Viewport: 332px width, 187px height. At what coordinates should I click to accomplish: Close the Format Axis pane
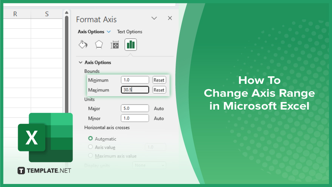click(170, 18)
